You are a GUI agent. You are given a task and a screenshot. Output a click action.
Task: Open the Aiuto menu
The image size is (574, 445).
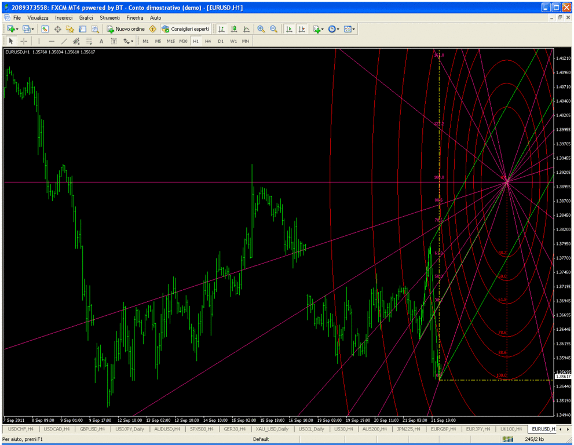155,17
